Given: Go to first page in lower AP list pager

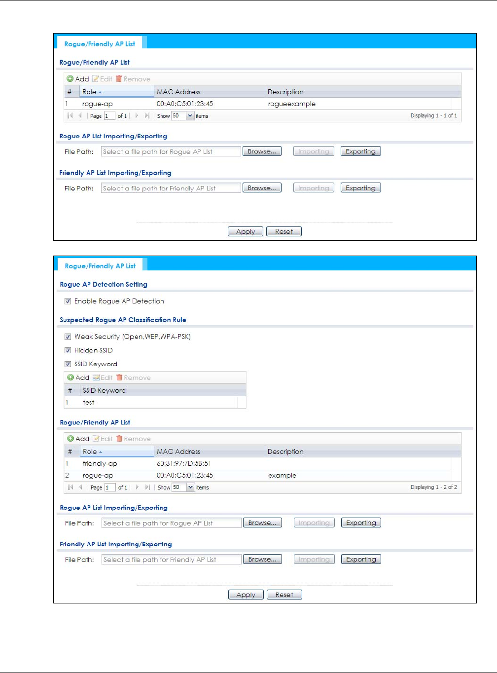Looking at the screenshot, I should pyautogui.click(x=71, y=487).
